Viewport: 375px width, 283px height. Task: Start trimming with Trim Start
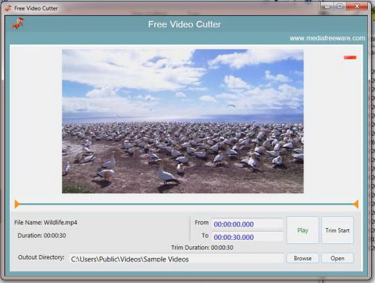point(337,230)
